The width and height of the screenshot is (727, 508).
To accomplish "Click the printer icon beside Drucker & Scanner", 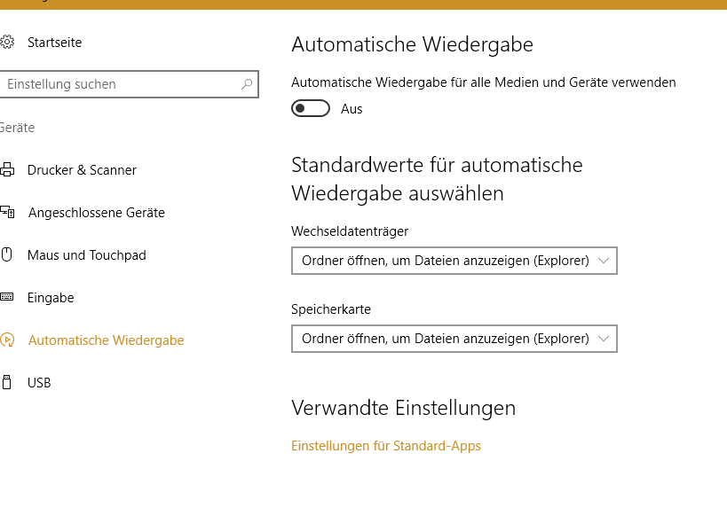I will 7,169.
